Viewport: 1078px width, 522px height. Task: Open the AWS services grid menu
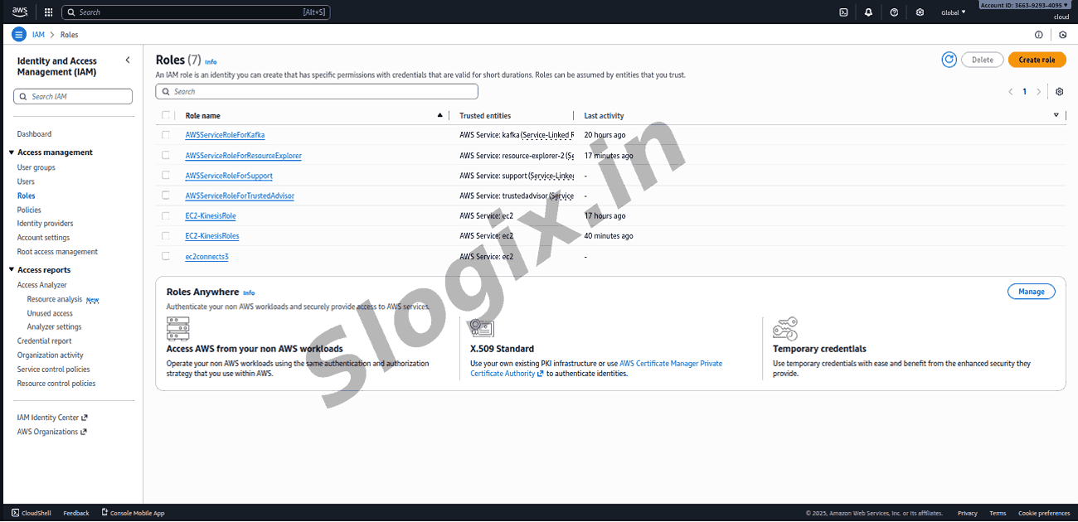click(x=48, y=12)
